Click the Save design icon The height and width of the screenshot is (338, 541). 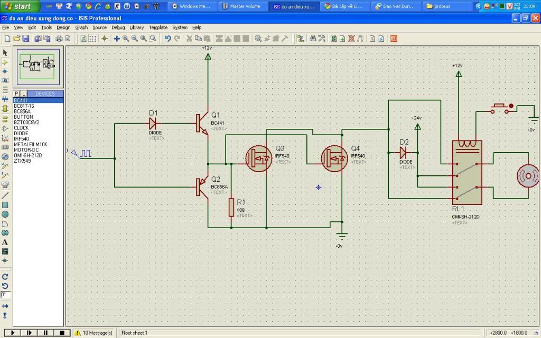tap(26, 39)
